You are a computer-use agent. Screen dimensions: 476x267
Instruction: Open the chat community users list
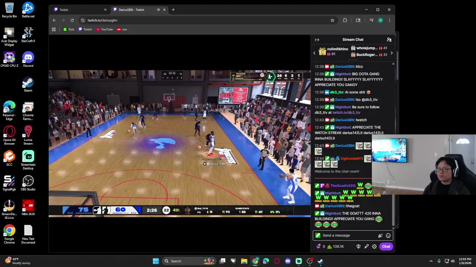click(x=389, y=40)
